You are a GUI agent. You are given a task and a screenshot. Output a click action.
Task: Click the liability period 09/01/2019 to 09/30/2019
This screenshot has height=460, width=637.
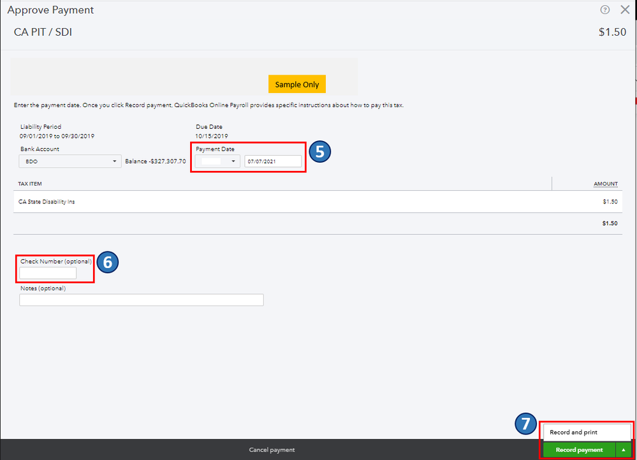click(x=57, y=136)
